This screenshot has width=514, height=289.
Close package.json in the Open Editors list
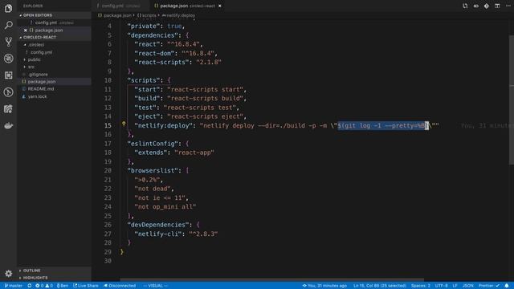tap(26, 31)
